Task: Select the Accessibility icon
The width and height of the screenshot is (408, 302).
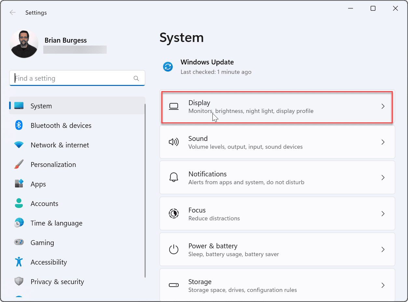Action: click(19, 262)
